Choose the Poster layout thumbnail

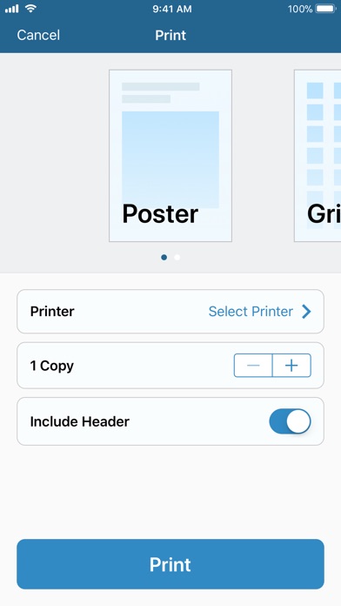tap(170, 156)
